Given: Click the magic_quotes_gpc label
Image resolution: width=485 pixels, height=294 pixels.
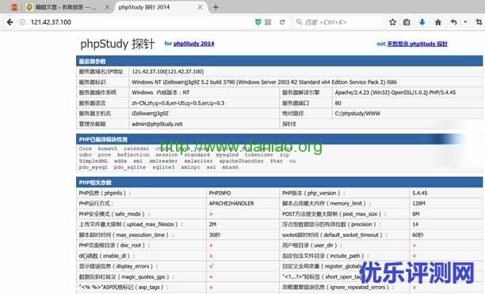Looking at the screenshot, I should click(x=126, y=277).
